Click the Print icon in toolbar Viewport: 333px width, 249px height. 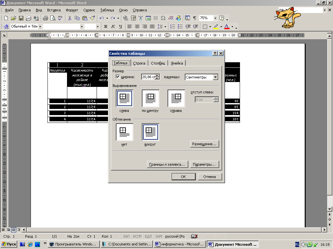(x=46, y=18)
